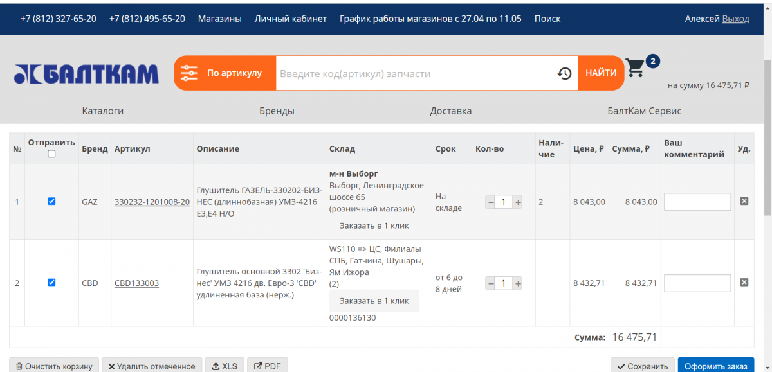Screen dimensions: 772x372
Task: Show search history clock icon
Action: [x=564, y=73]
